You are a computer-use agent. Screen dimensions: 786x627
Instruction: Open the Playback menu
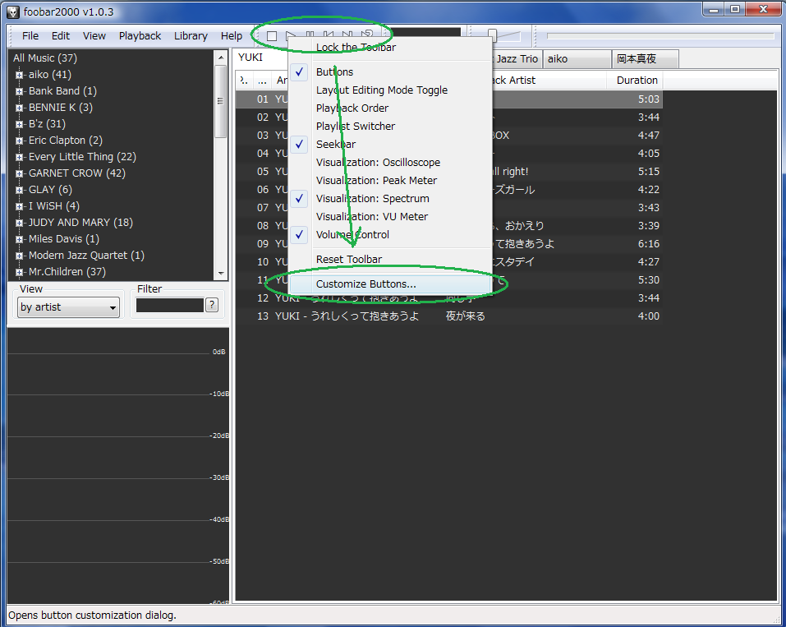pyautogui.click(x=140, y=35)
